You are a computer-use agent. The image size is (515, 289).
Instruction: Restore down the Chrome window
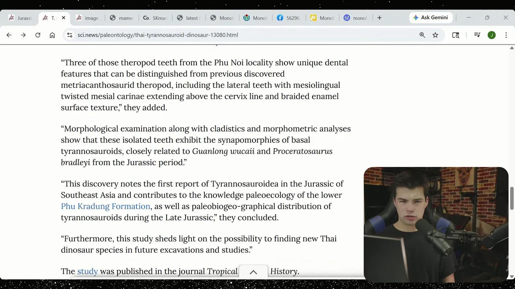point(487,18)
